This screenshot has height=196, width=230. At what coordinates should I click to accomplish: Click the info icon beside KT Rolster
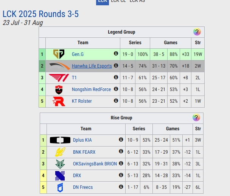click(116, 100)
